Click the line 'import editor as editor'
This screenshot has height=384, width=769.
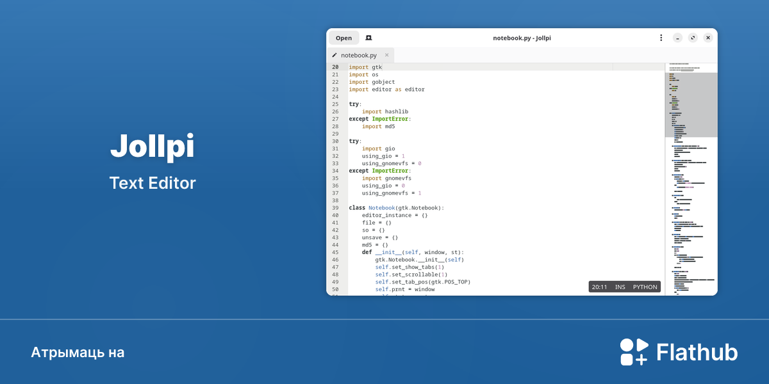(386, 90)
